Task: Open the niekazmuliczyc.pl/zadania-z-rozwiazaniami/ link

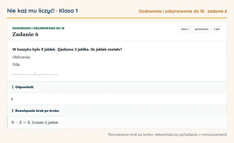Action: click(x=191, y=134)
